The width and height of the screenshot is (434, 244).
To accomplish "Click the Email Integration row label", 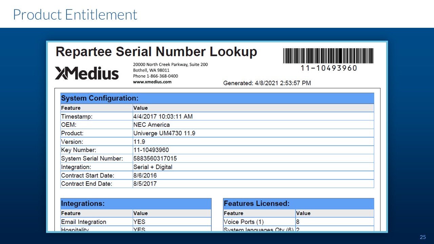I will [83, 222].
